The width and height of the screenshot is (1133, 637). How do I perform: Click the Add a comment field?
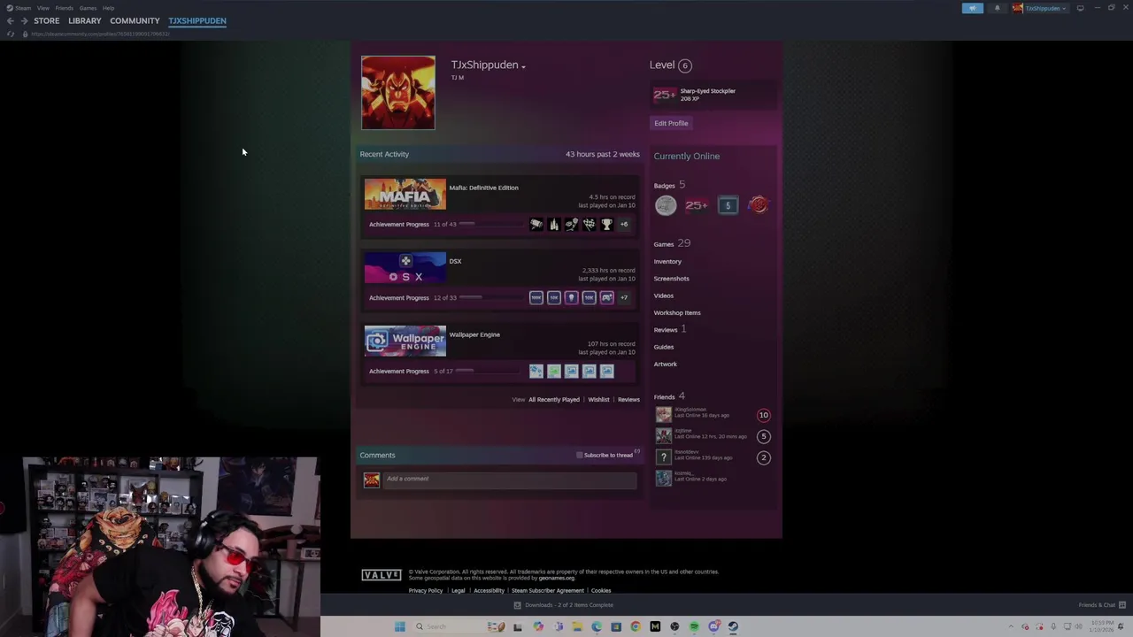(x=510, y=479)
